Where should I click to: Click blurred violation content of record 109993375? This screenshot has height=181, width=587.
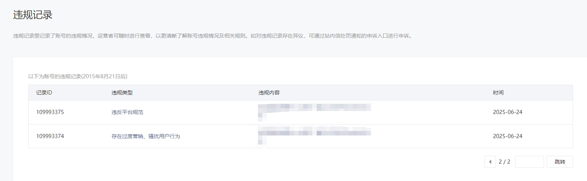click(x=314, y=112)
